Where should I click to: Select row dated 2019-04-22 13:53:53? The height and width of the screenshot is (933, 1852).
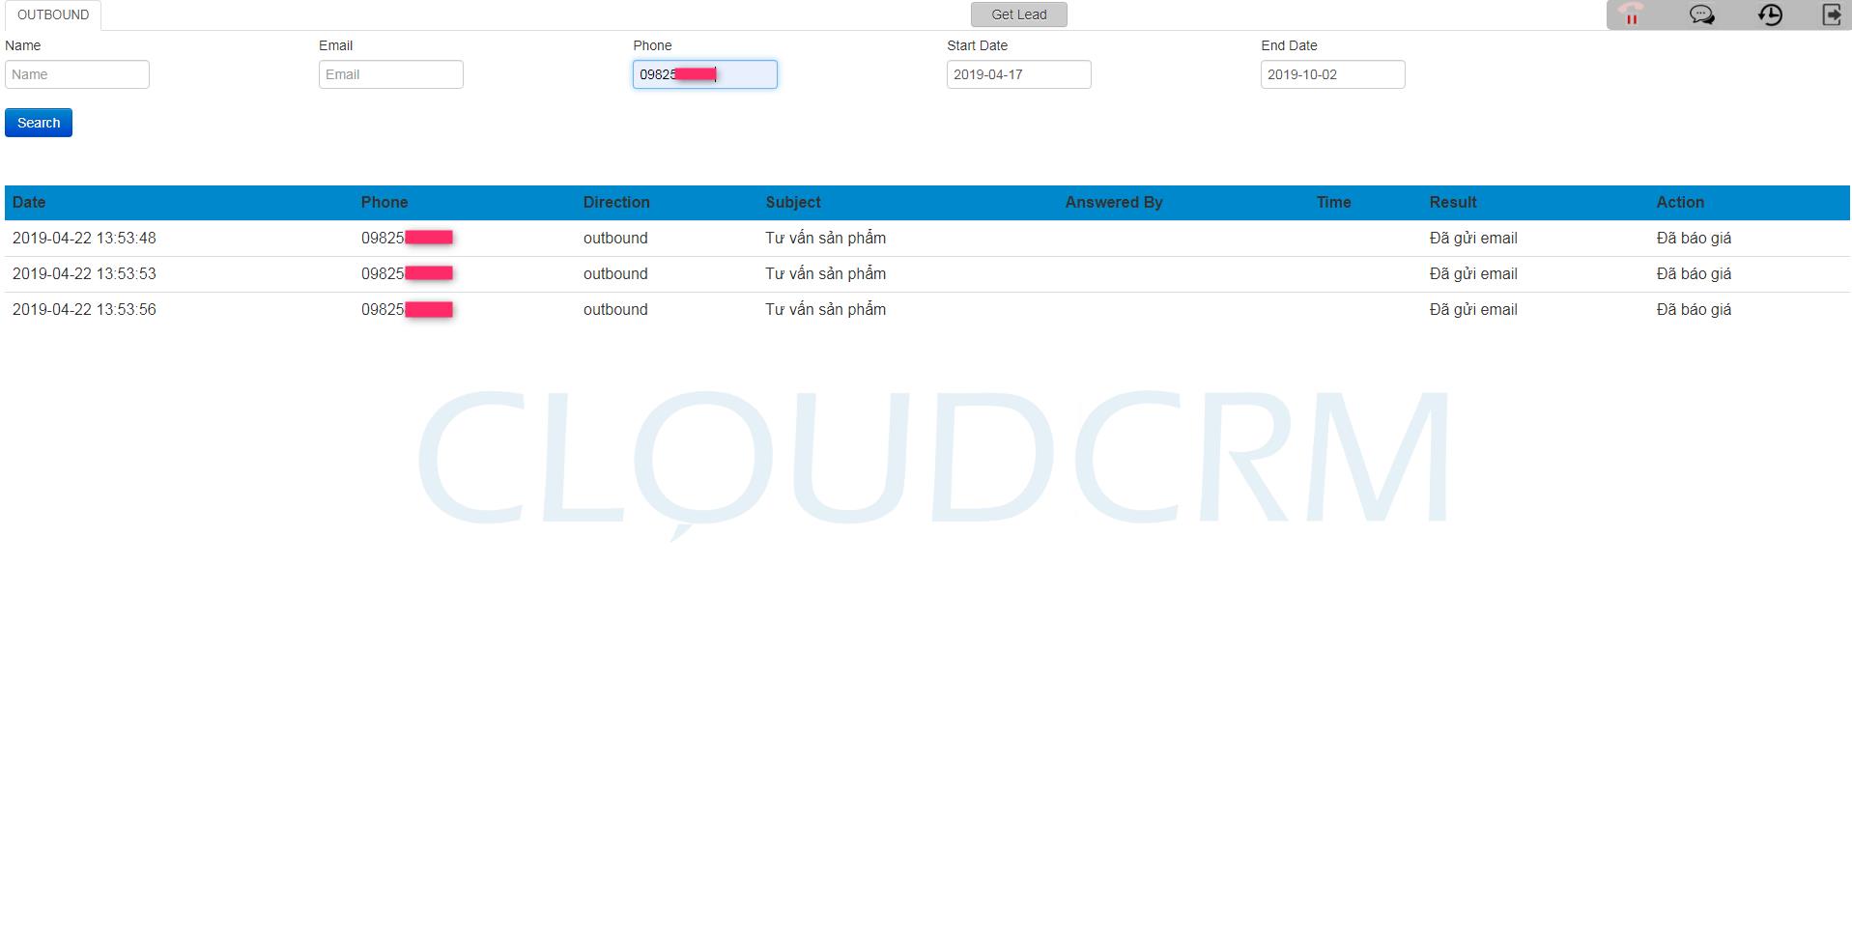[927, 274]
